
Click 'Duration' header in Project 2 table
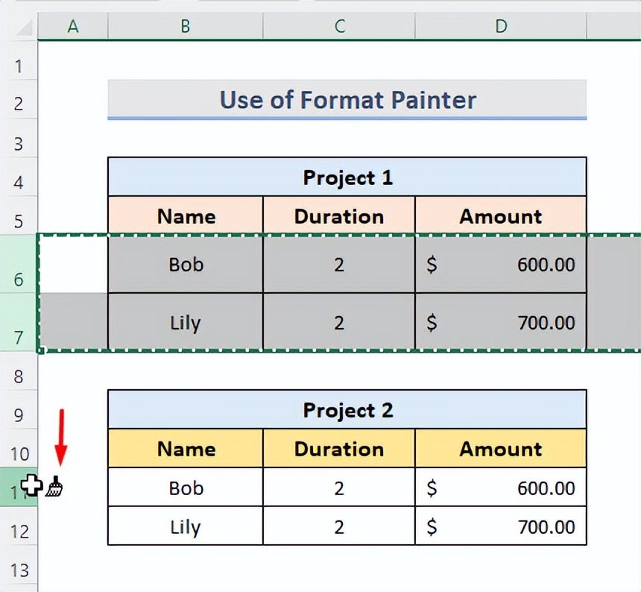click(x=339, y=448)
